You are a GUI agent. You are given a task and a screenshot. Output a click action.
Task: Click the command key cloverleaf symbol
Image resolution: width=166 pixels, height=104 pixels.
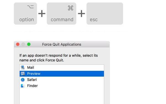point(71,8)
